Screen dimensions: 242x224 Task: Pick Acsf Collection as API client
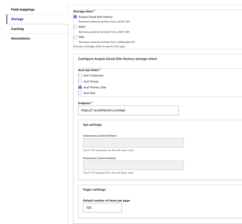80,75
